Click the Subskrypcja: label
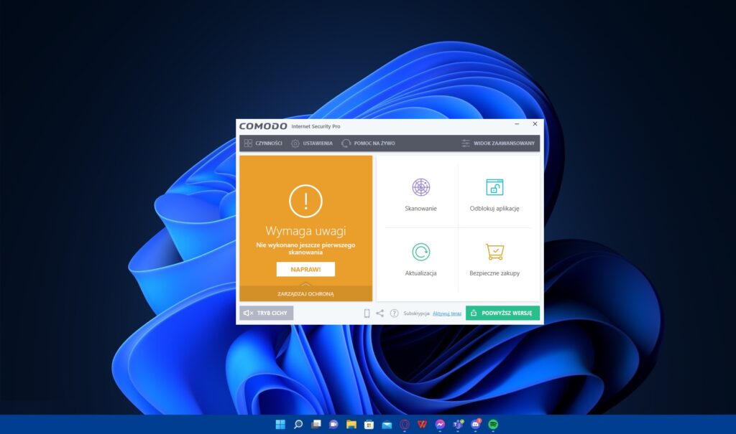 [417, 313]
